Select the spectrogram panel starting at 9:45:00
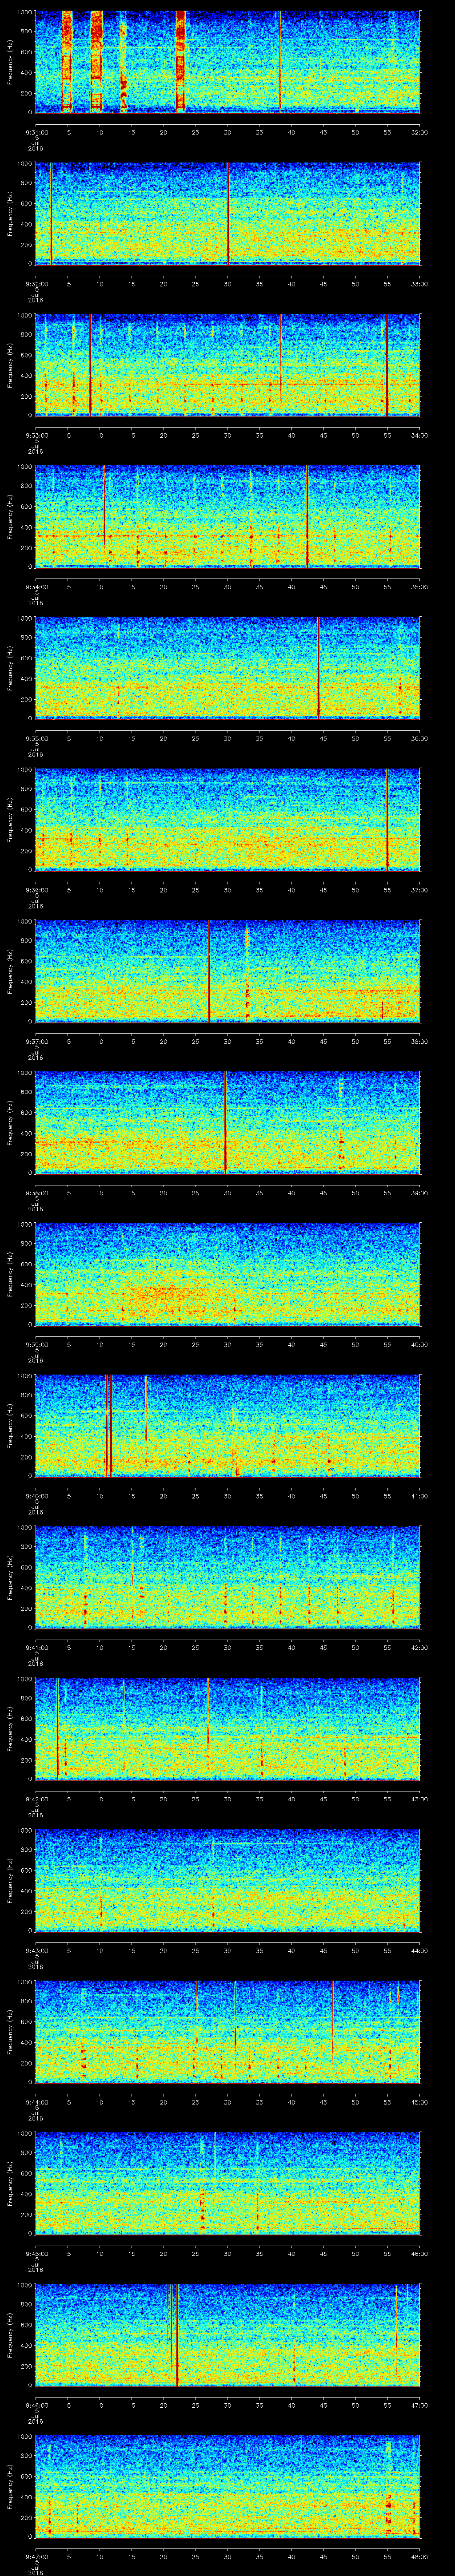455x2576 pixels. [x=228, y=2183]
